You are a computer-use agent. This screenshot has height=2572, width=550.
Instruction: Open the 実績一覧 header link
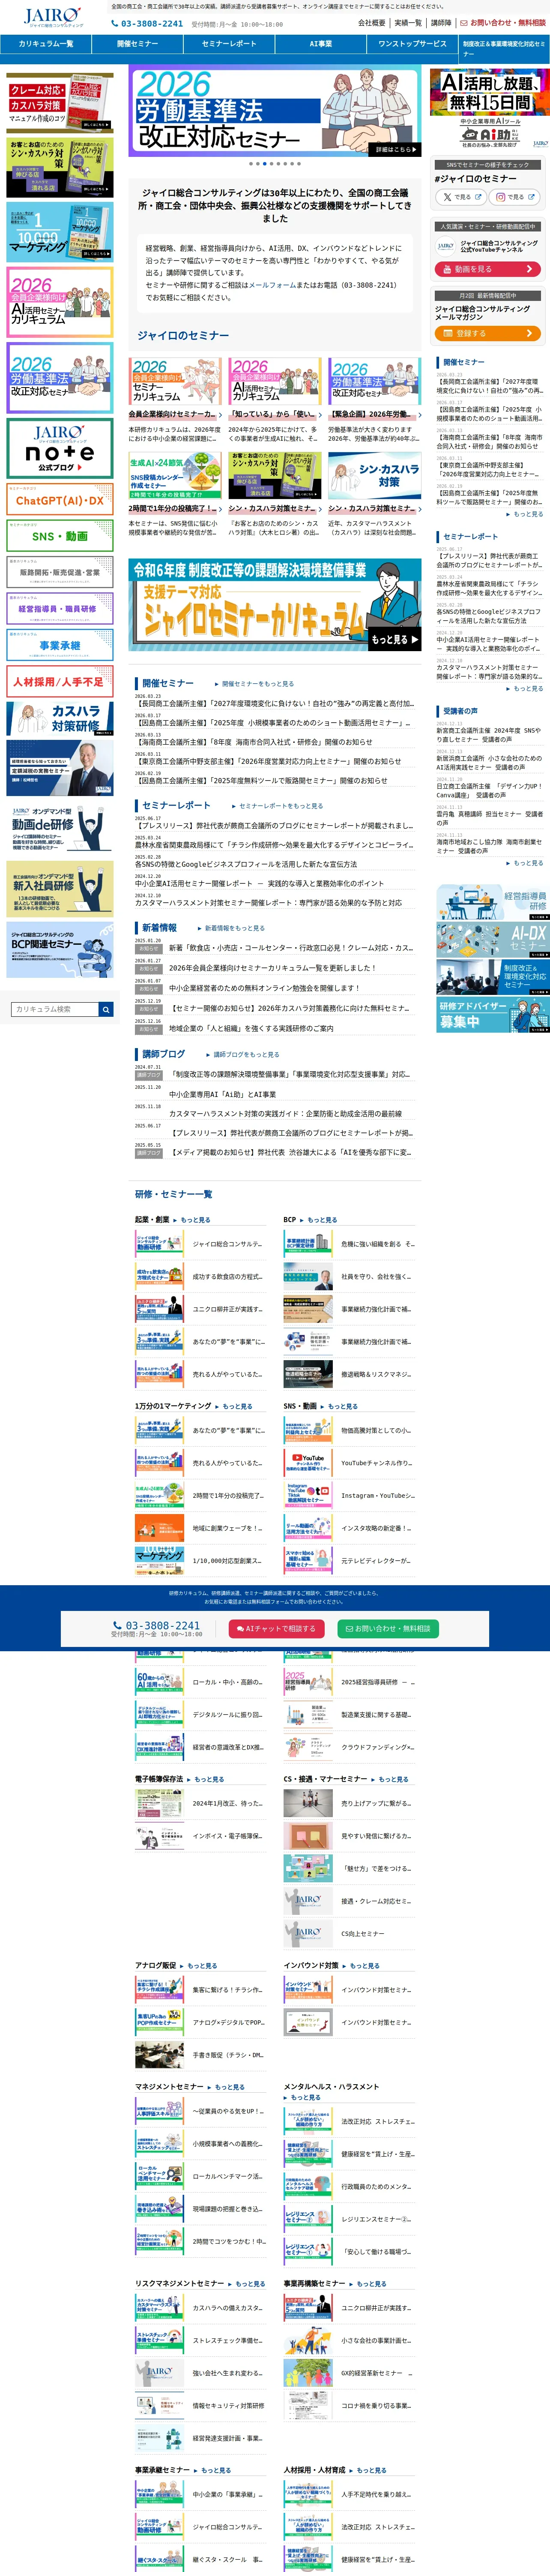tap(407, 23)
